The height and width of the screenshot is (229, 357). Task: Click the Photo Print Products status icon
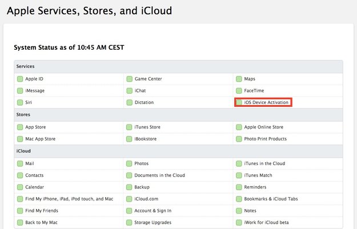coord(239,139)
